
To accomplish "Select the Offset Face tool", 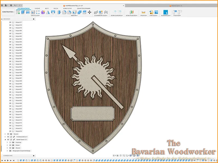I will click(84, 12).
